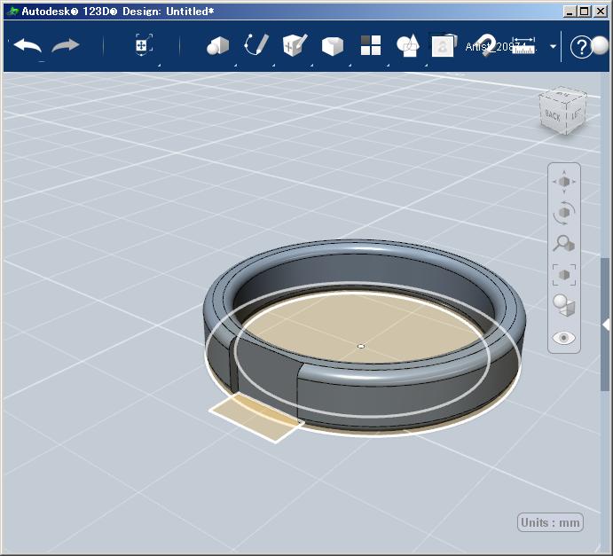Open the Help question mark
613x556 pixels.
pos(580,47)
